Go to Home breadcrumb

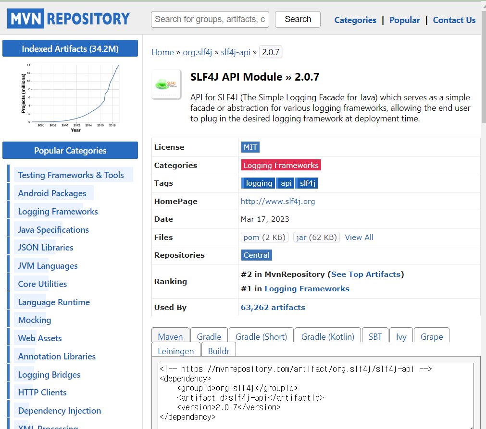(x=162, y=52)
